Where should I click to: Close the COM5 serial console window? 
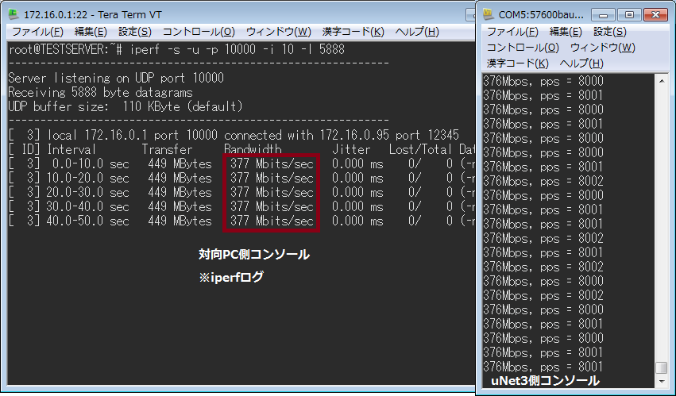coord(655,14)
